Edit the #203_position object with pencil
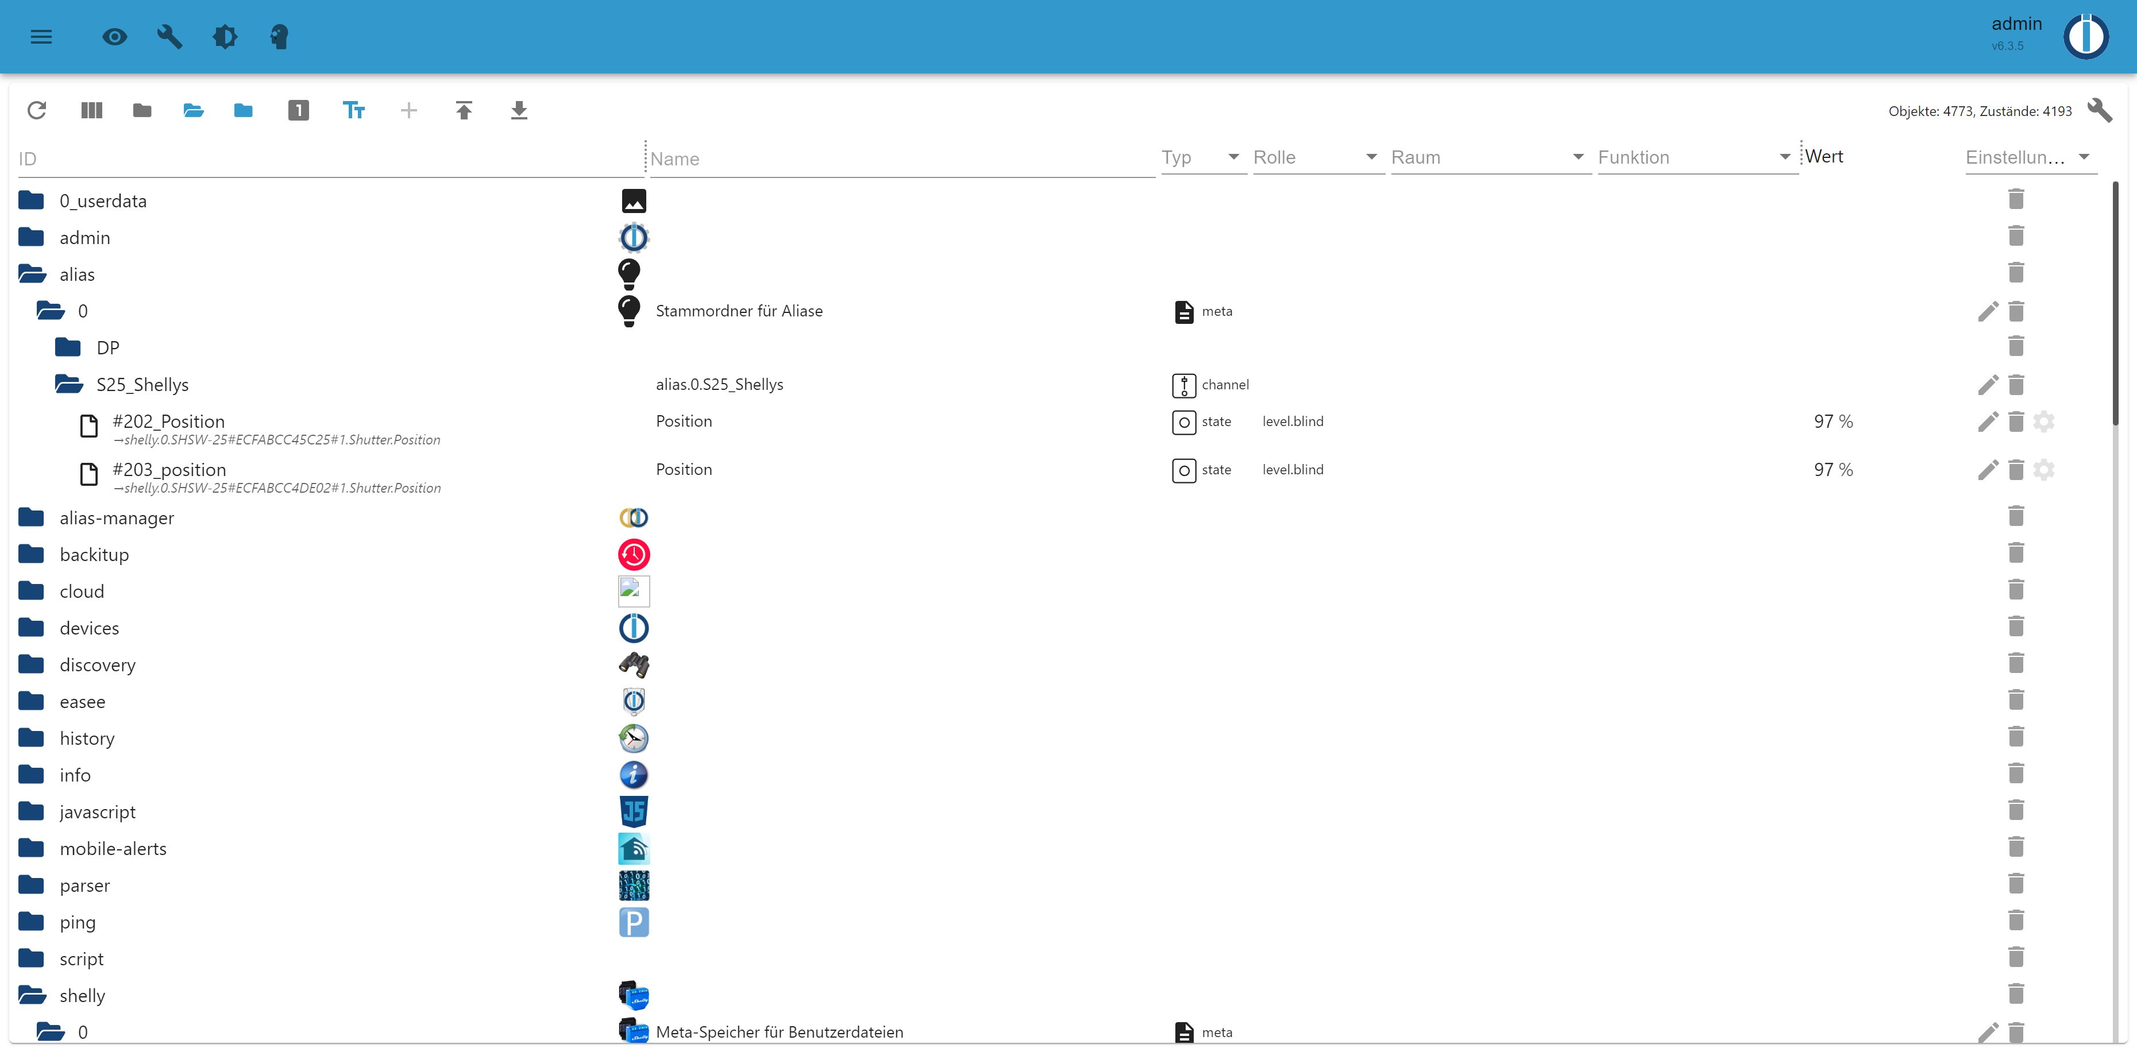 click(x=1988, y=470)
